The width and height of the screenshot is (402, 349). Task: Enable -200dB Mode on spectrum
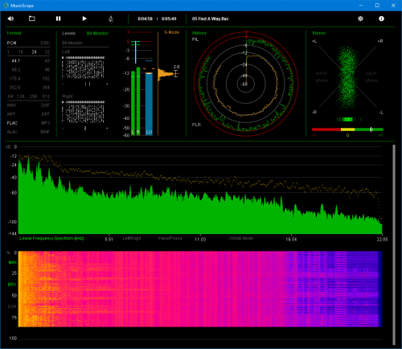[x=240, y=238]
